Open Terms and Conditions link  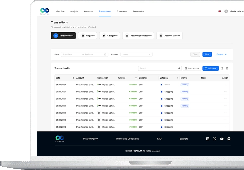[127, 139]
